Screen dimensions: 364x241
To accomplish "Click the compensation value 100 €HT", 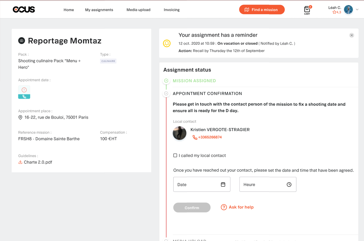I will (x=108, y=139).
